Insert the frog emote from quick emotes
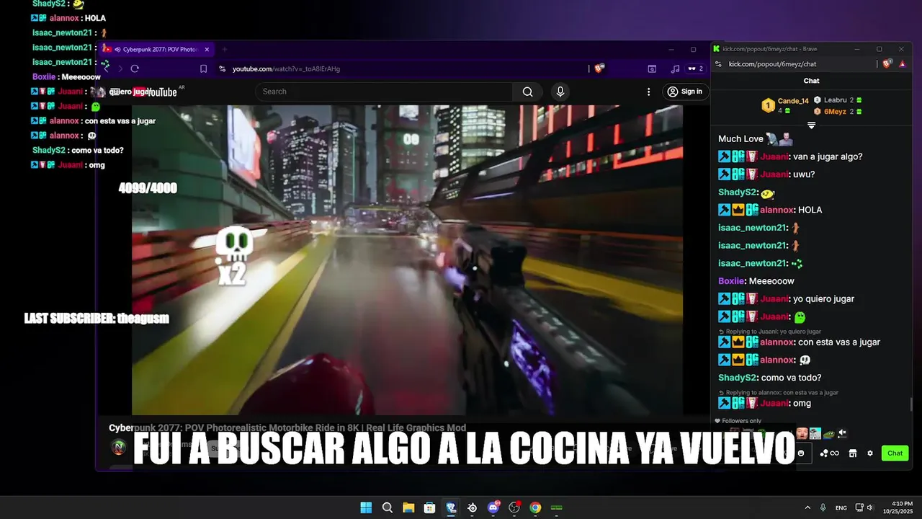Screen dimensions: 922x519 click(829, 434)
